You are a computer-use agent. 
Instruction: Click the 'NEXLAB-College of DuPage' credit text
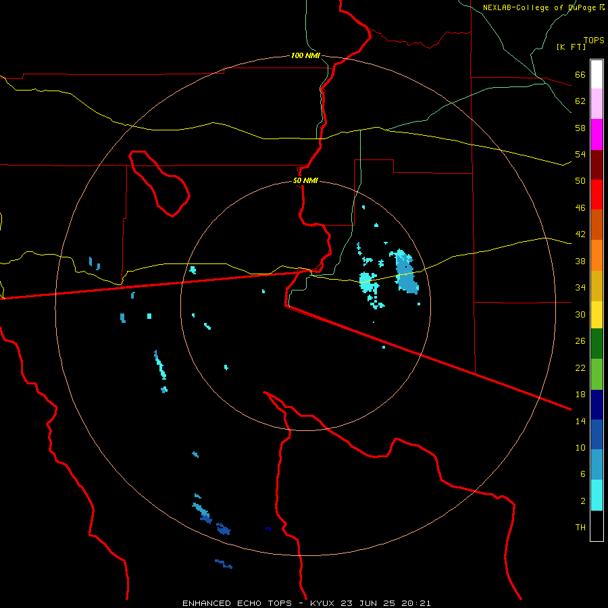click(540, 7)
